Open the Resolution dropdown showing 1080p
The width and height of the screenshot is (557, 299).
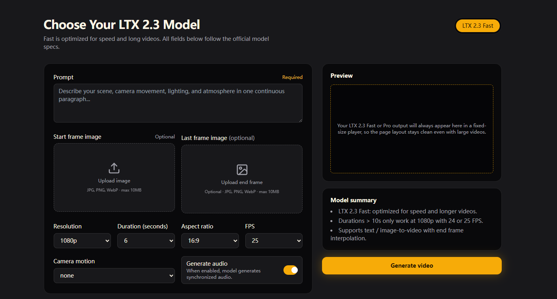(x=82, y=241)
